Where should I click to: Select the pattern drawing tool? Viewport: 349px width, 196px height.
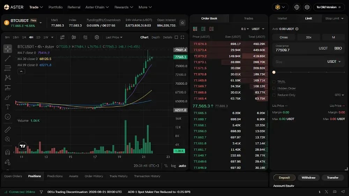tap(8, 78)
